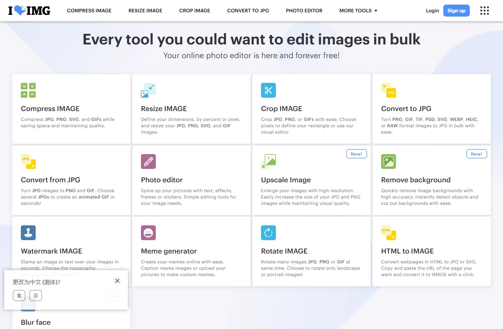Open the Remove background card title

point(416,180)
